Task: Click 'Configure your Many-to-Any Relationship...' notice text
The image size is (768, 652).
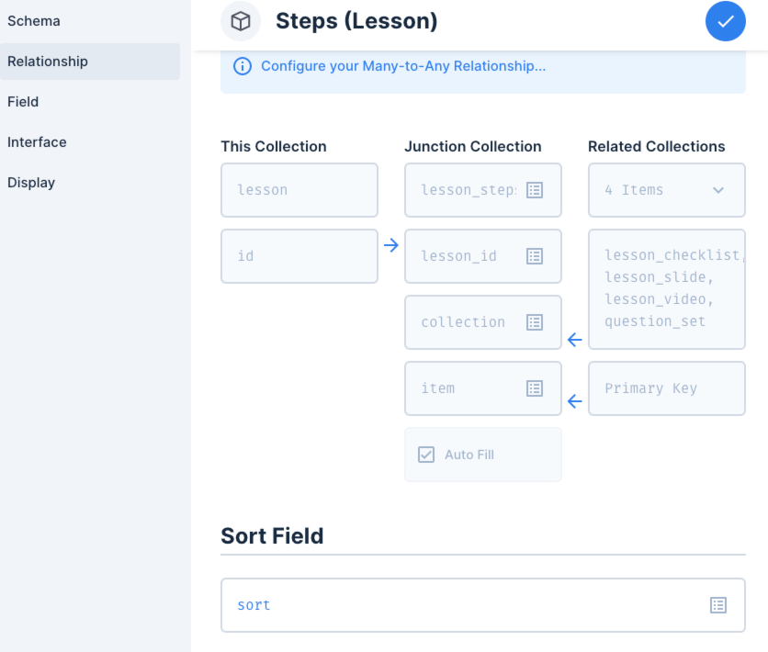Action: coord(403,66)
